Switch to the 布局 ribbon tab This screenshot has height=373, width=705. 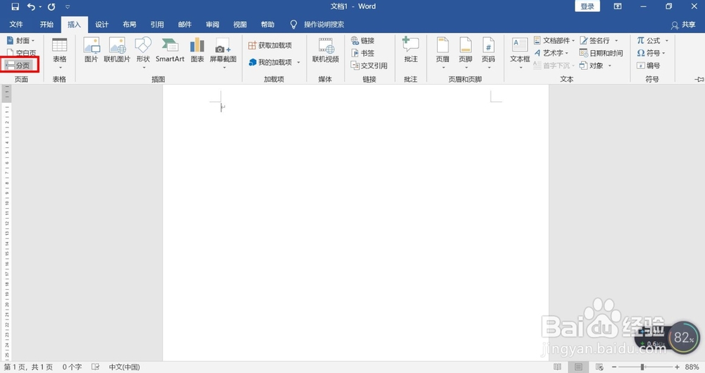(130, 24)
